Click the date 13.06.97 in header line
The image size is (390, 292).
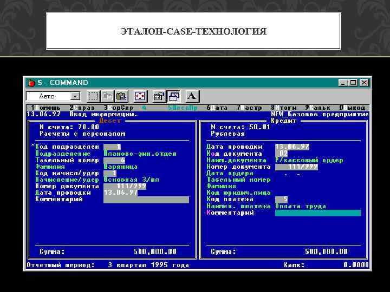coord(44,114)
